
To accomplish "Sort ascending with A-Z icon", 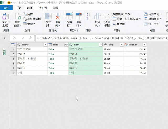I will coord(88,14).
